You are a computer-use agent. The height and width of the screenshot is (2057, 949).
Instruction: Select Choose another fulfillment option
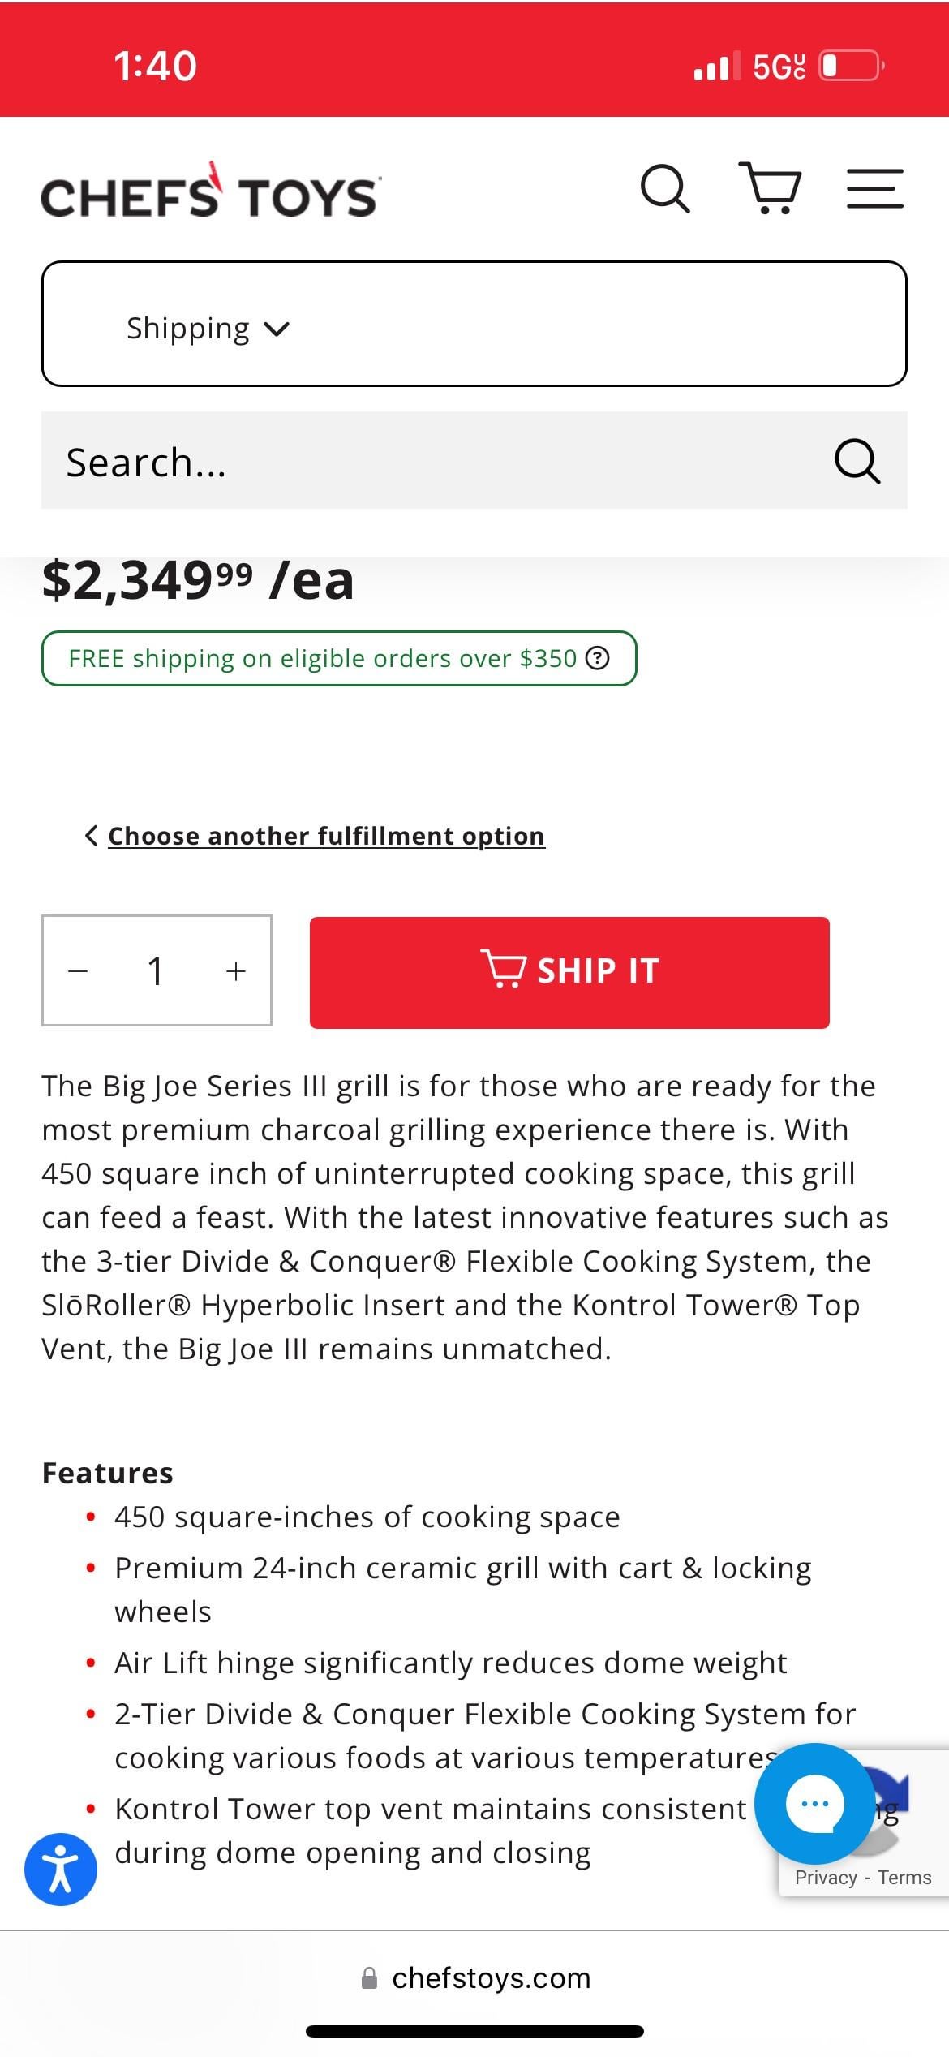[x=326, y=836]
